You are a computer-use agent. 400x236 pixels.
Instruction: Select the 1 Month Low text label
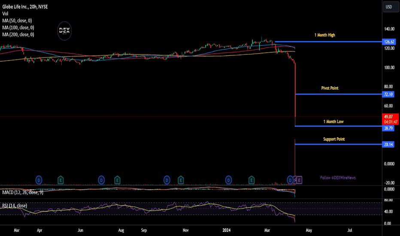pos(333,122)
